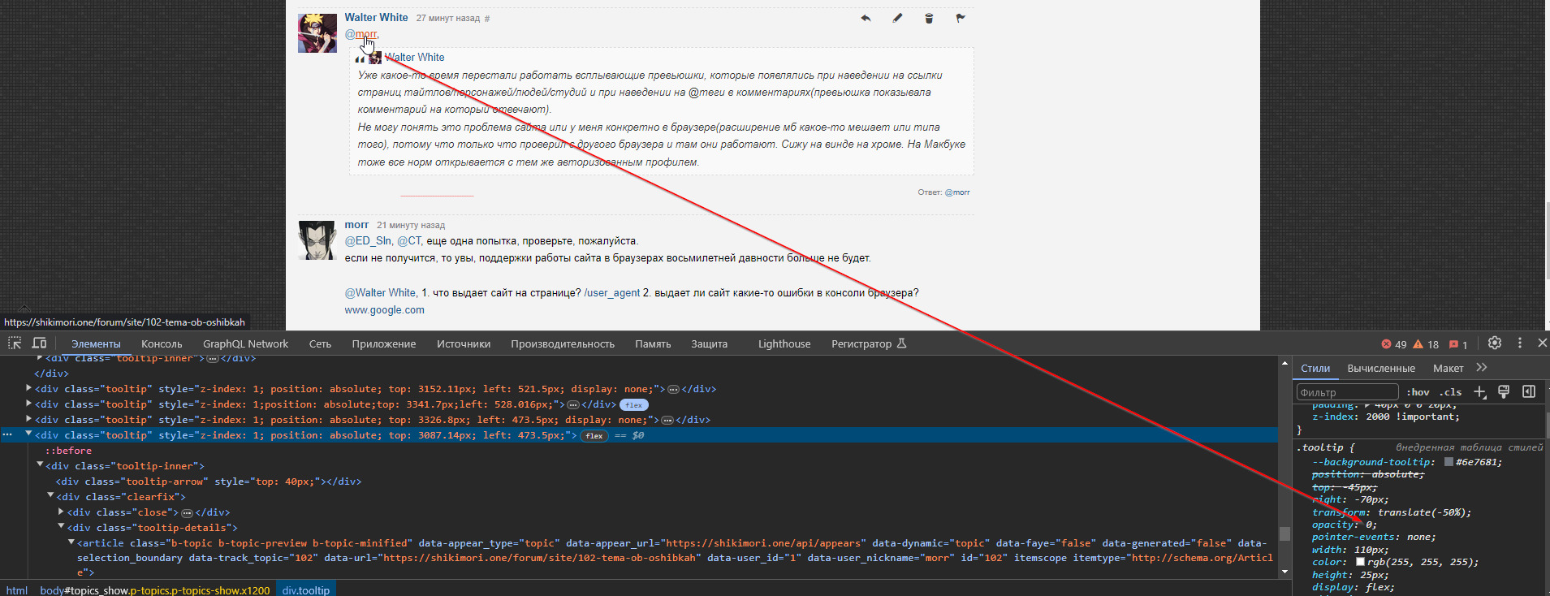Click the paintbrush rendering emulation icon

pyautogui.click(x=1504, y=392)
